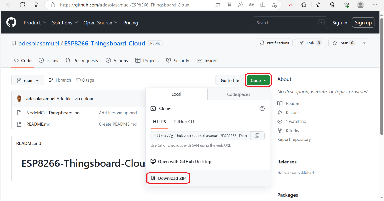Open browser essentials heart icon

coord(346,5)
